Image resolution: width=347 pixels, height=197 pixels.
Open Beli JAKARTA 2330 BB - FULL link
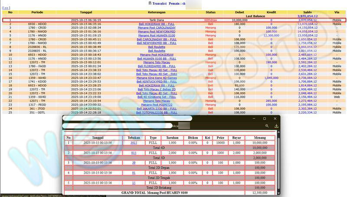tap(157, 108)
